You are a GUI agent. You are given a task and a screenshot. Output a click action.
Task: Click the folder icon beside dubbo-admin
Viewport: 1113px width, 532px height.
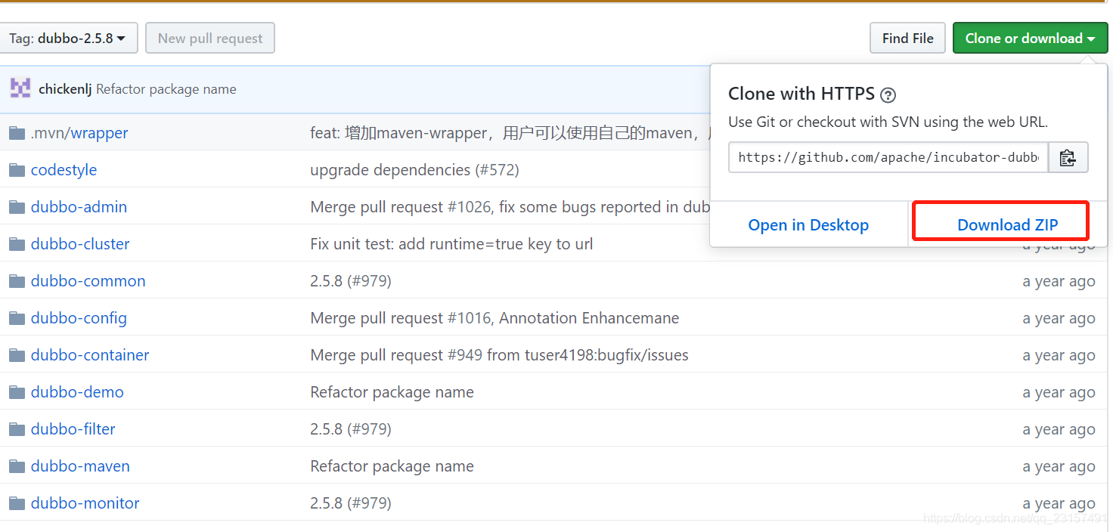coord(17,206)
